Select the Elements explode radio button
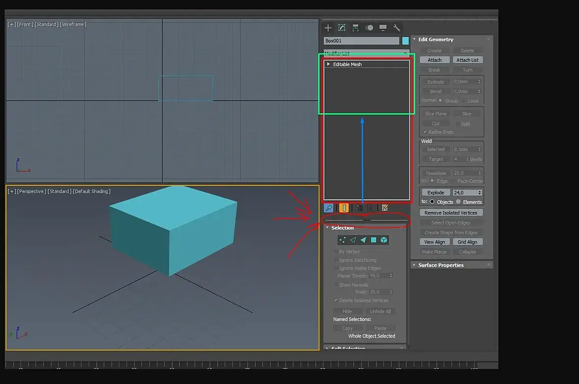The image size is (579, 384). tap(458, 202)
